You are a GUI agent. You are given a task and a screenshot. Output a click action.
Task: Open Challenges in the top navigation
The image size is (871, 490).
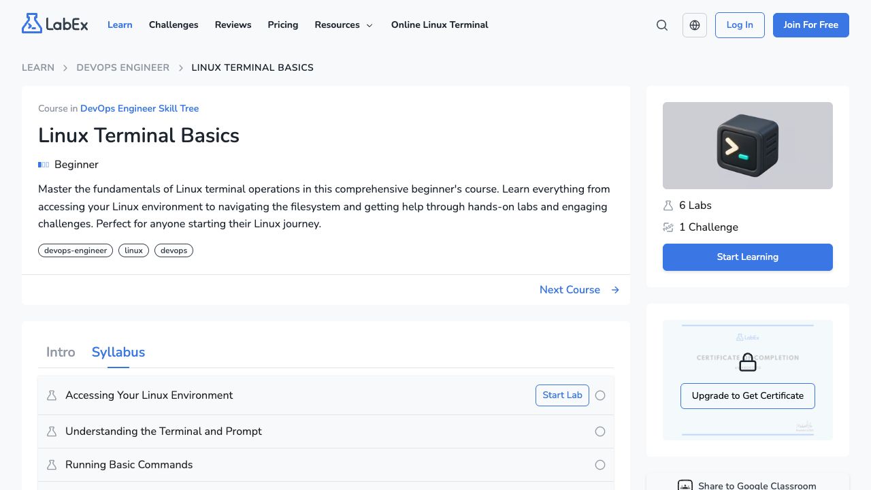tap(174, 25)
